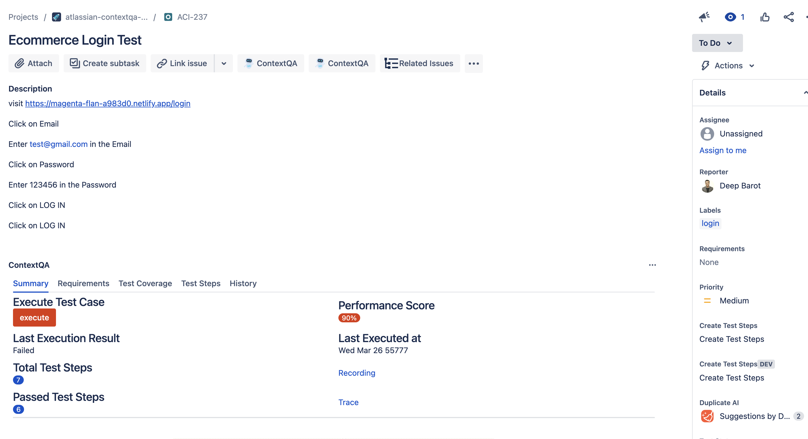Open the History tab
This screenshot has width=808, height=439.
click(x=243, y=283)
